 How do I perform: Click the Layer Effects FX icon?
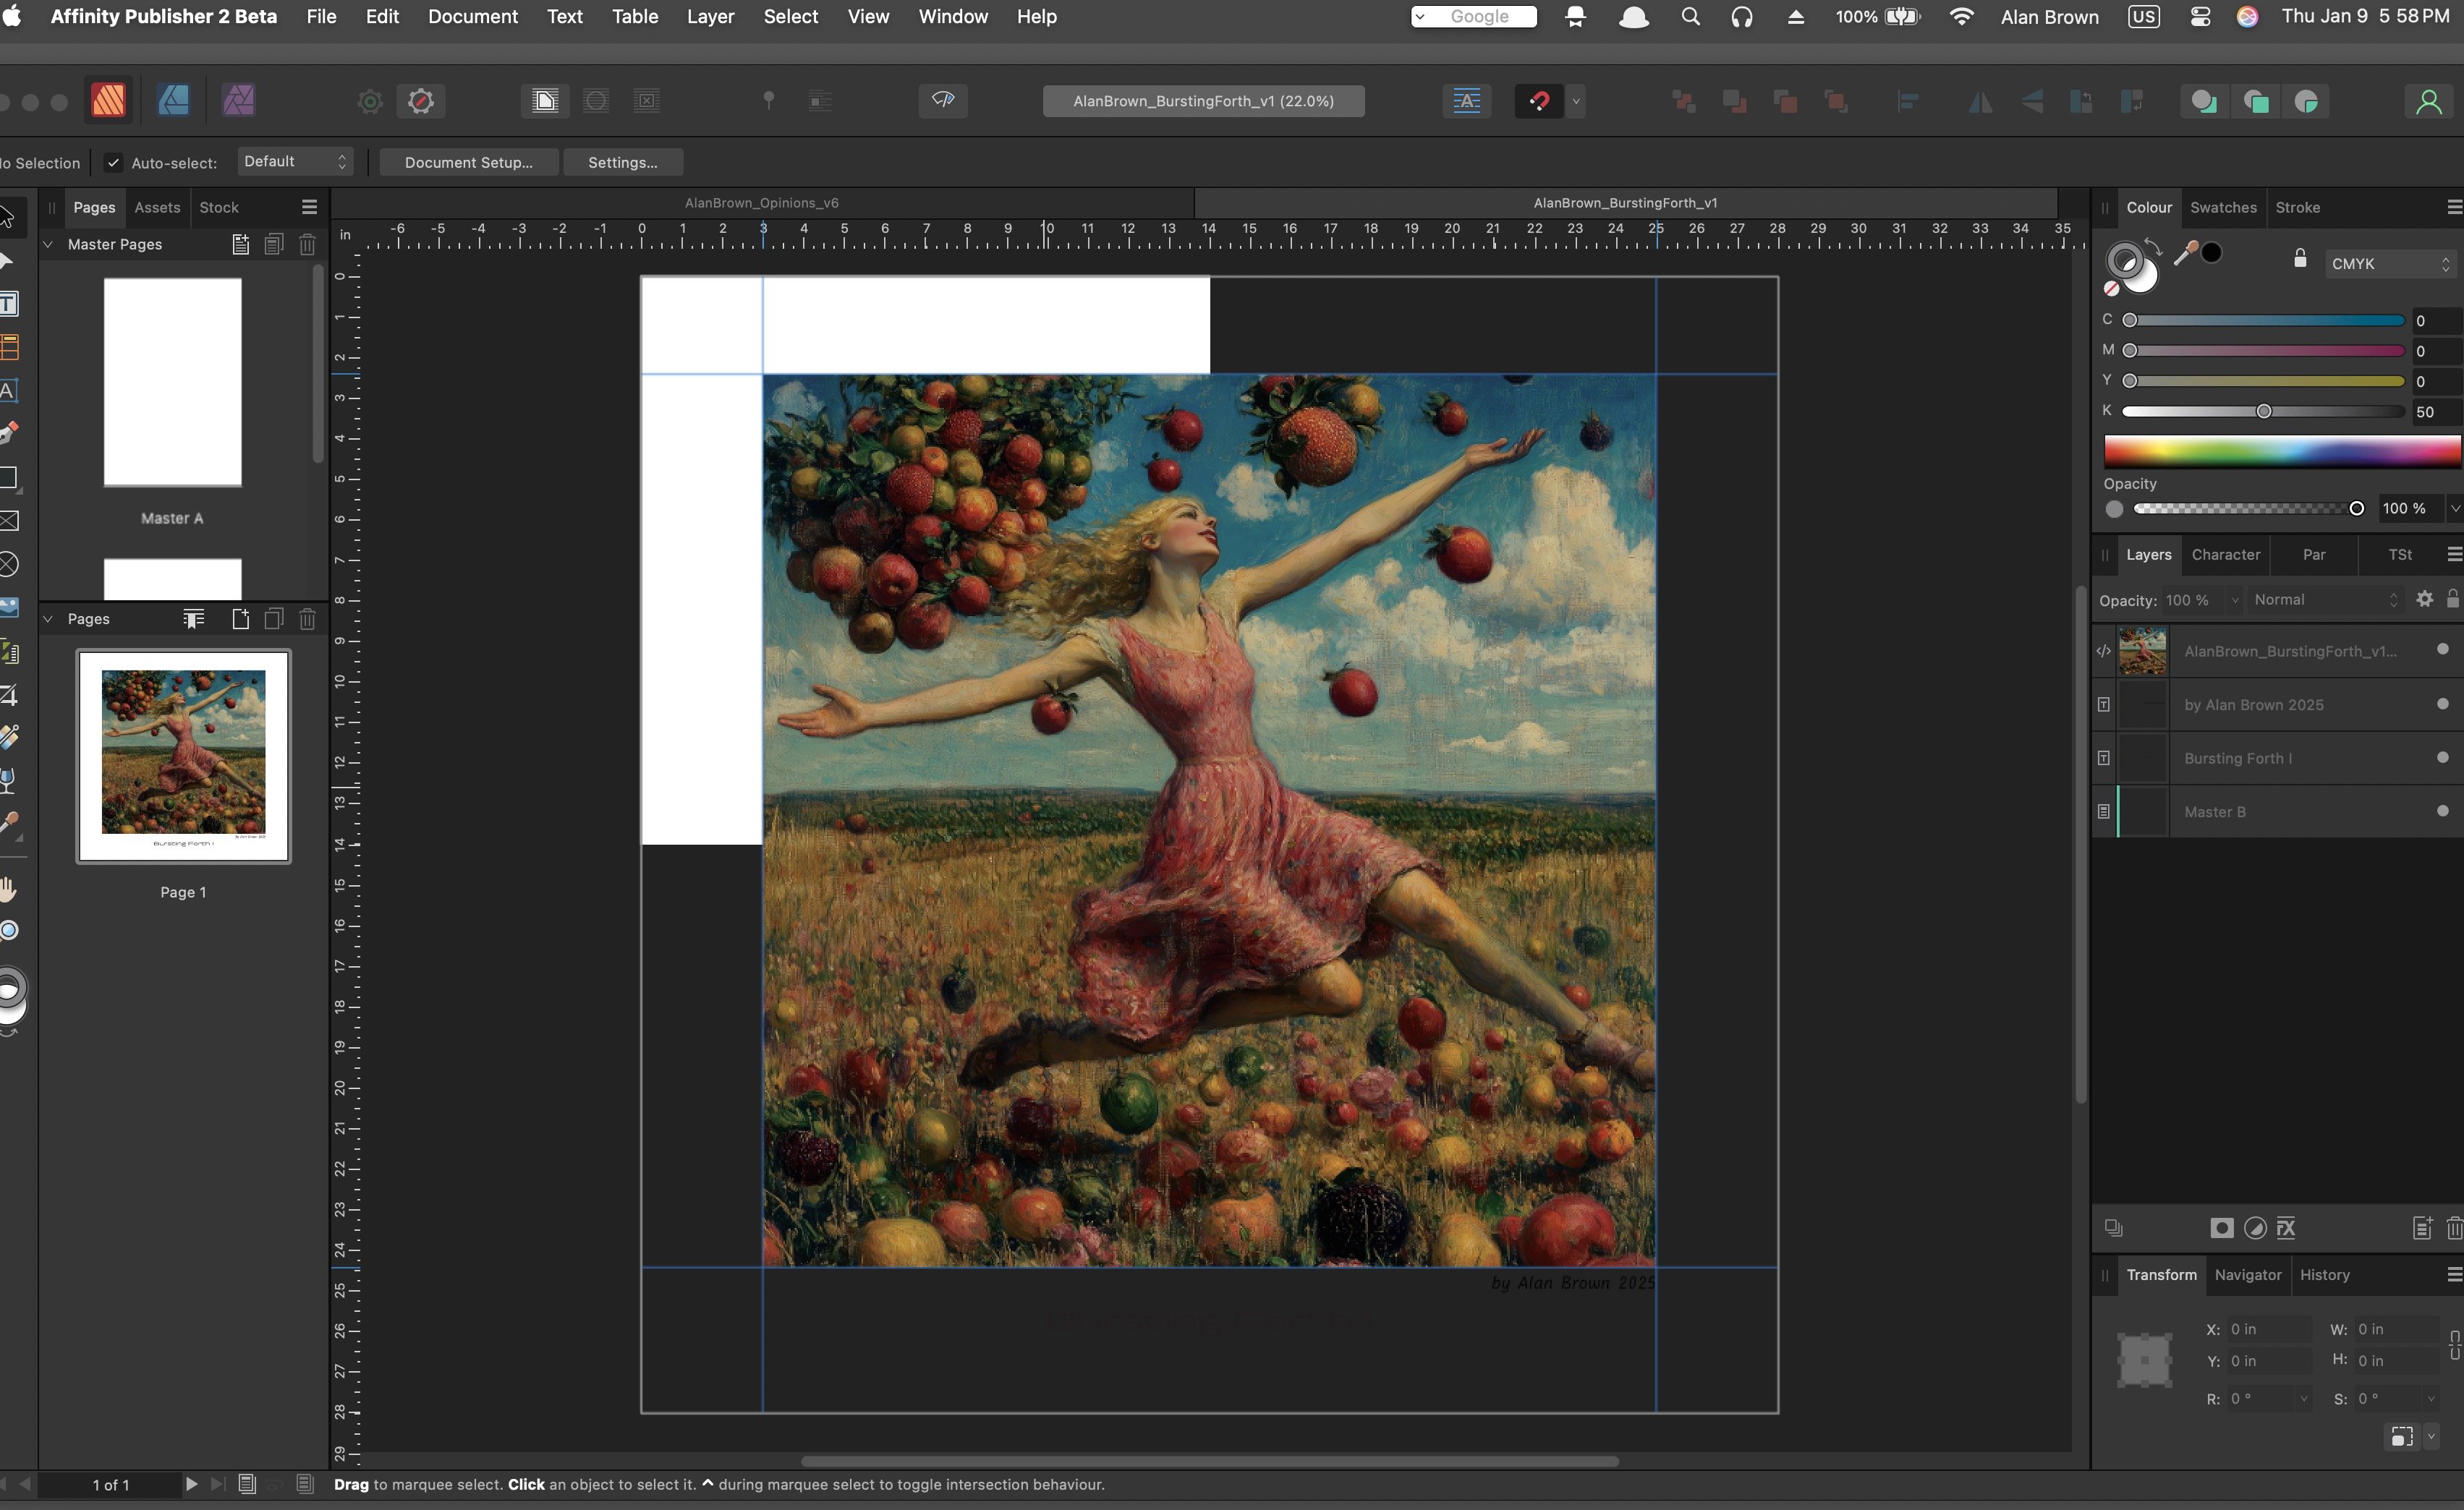[2286, 1228]
